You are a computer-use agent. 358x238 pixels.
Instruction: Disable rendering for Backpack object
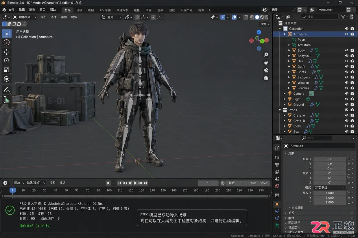click(x=352, y=77)
